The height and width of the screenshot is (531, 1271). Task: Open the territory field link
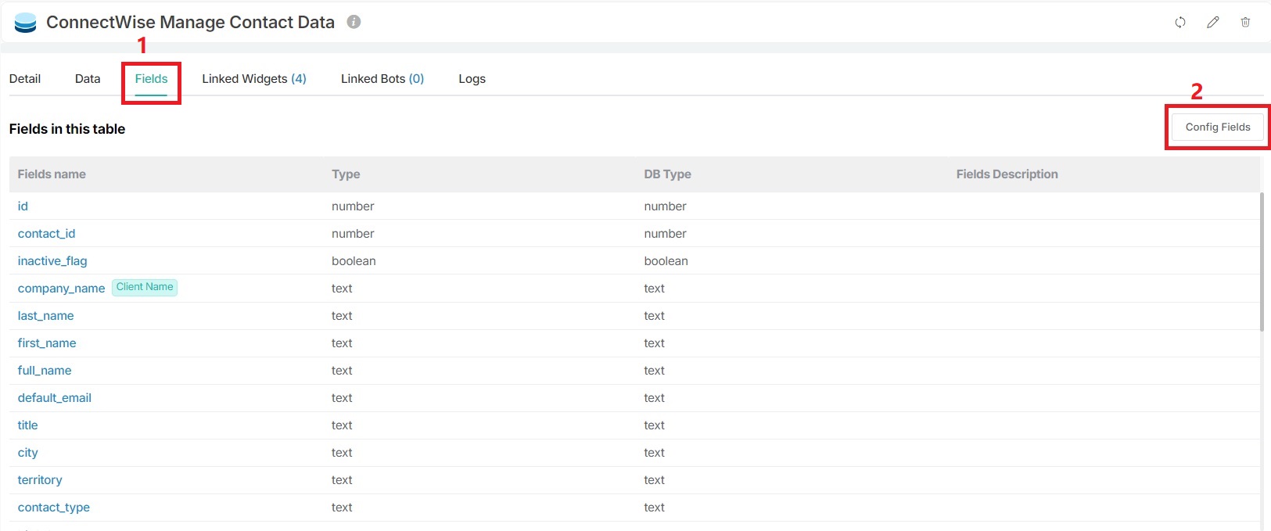click(40, 480)
